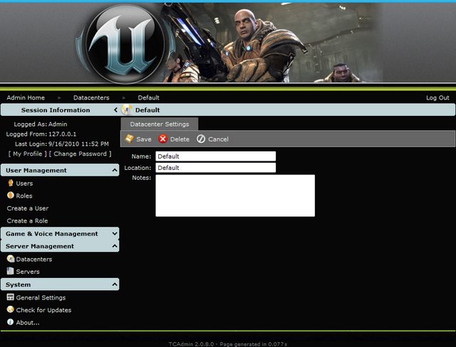This screenshot has width=456, height=347.
Task: Click inside the Notes text area
Action: (235, 196)
